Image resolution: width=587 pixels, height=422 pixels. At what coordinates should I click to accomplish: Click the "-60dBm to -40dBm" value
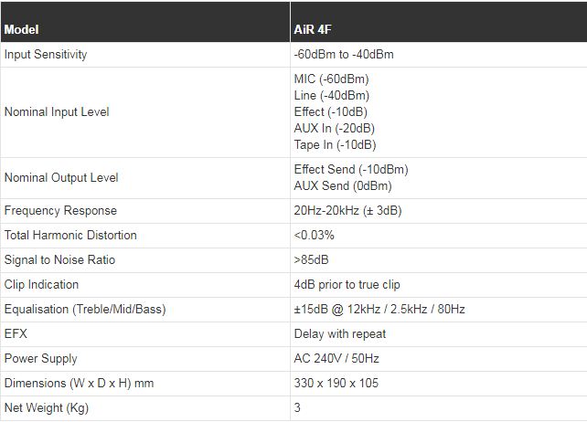tap(343, 54)
